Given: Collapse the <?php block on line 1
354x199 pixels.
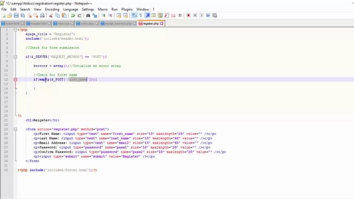Looking at the screenshot, I should pyautogui.click(x=15, y=29).
